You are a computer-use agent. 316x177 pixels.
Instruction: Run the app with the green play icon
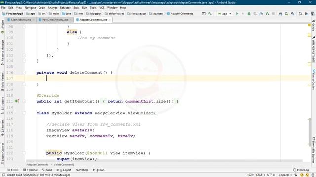(237, 14)
